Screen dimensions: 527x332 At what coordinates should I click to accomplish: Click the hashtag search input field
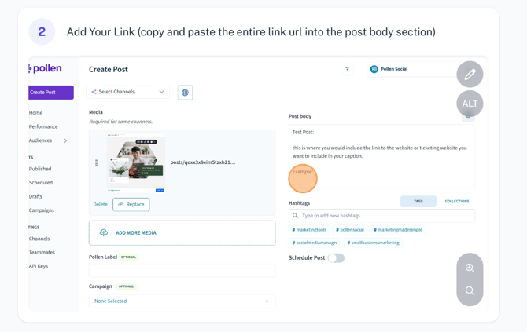tap(381, 216)
